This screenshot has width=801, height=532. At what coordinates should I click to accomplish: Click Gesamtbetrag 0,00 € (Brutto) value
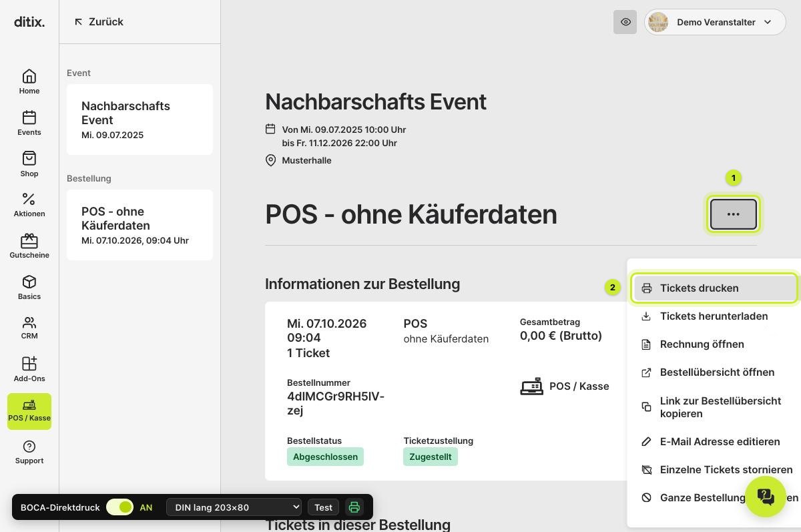[561, 336]
